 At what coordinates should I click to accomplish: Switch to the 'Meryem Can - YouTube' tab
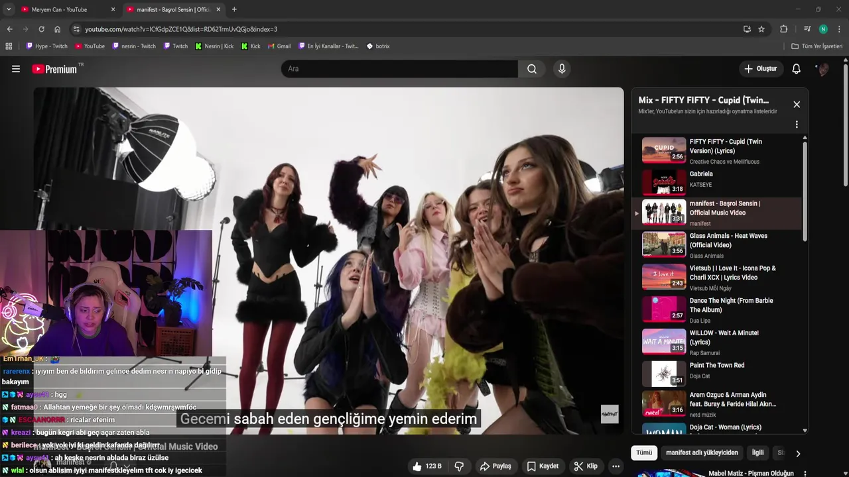click(x=60, y=9)
